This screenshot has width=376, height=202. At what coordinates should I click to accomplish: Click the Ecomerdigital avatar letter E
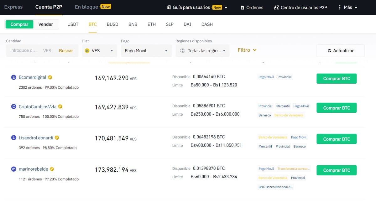pos(13,77)
